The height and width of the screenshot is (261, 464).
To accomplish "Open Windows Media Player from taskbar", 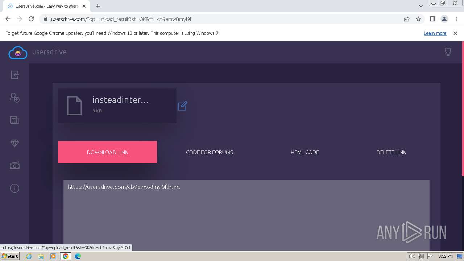I will coord(53,256).
